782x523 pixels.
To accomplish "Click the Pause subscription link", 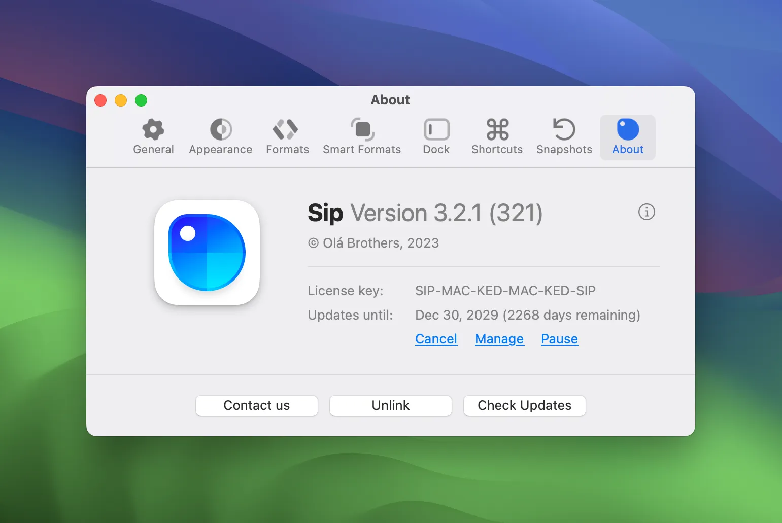I will point(559,339).
